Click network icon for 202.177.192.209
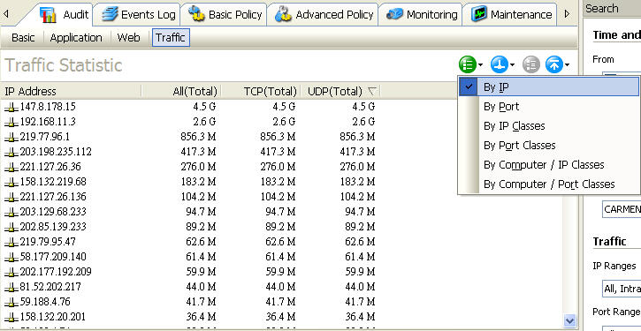 [x=11, y=273]
